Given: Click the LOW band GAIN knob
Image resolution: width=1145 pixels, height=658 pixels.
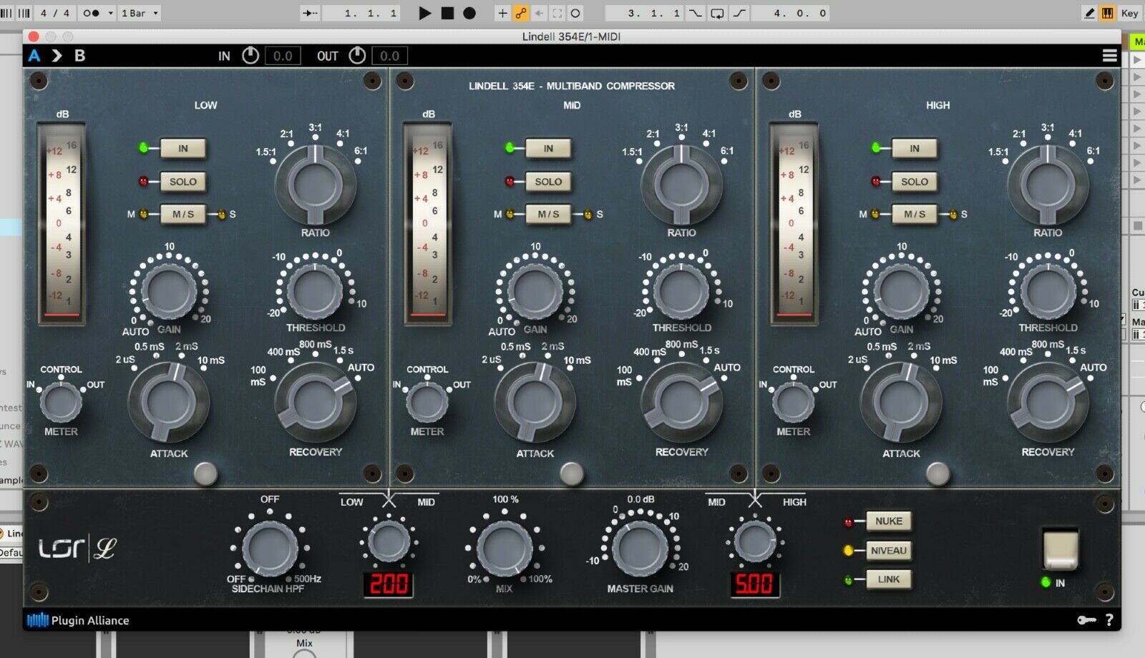Looking at the screenshot, I should (169, 290).
